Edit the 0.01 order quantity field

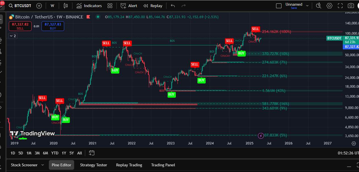click(36, 26)
